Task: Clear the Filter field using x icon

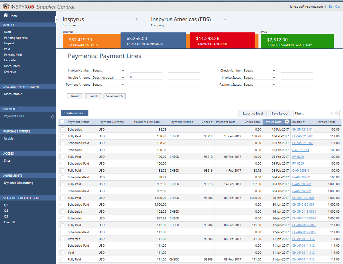Action: [337, 113]
